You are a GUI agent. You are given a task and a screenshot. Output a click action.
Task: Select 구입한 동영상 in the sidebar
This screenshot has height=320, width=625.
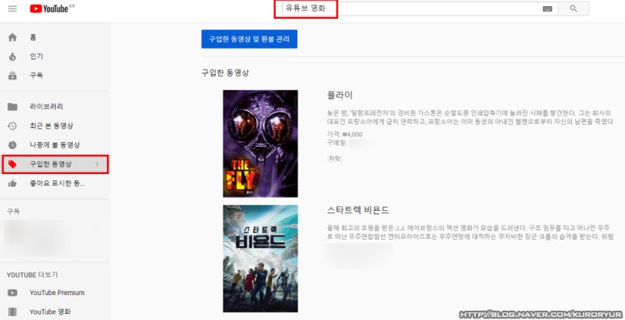(55, 165)
